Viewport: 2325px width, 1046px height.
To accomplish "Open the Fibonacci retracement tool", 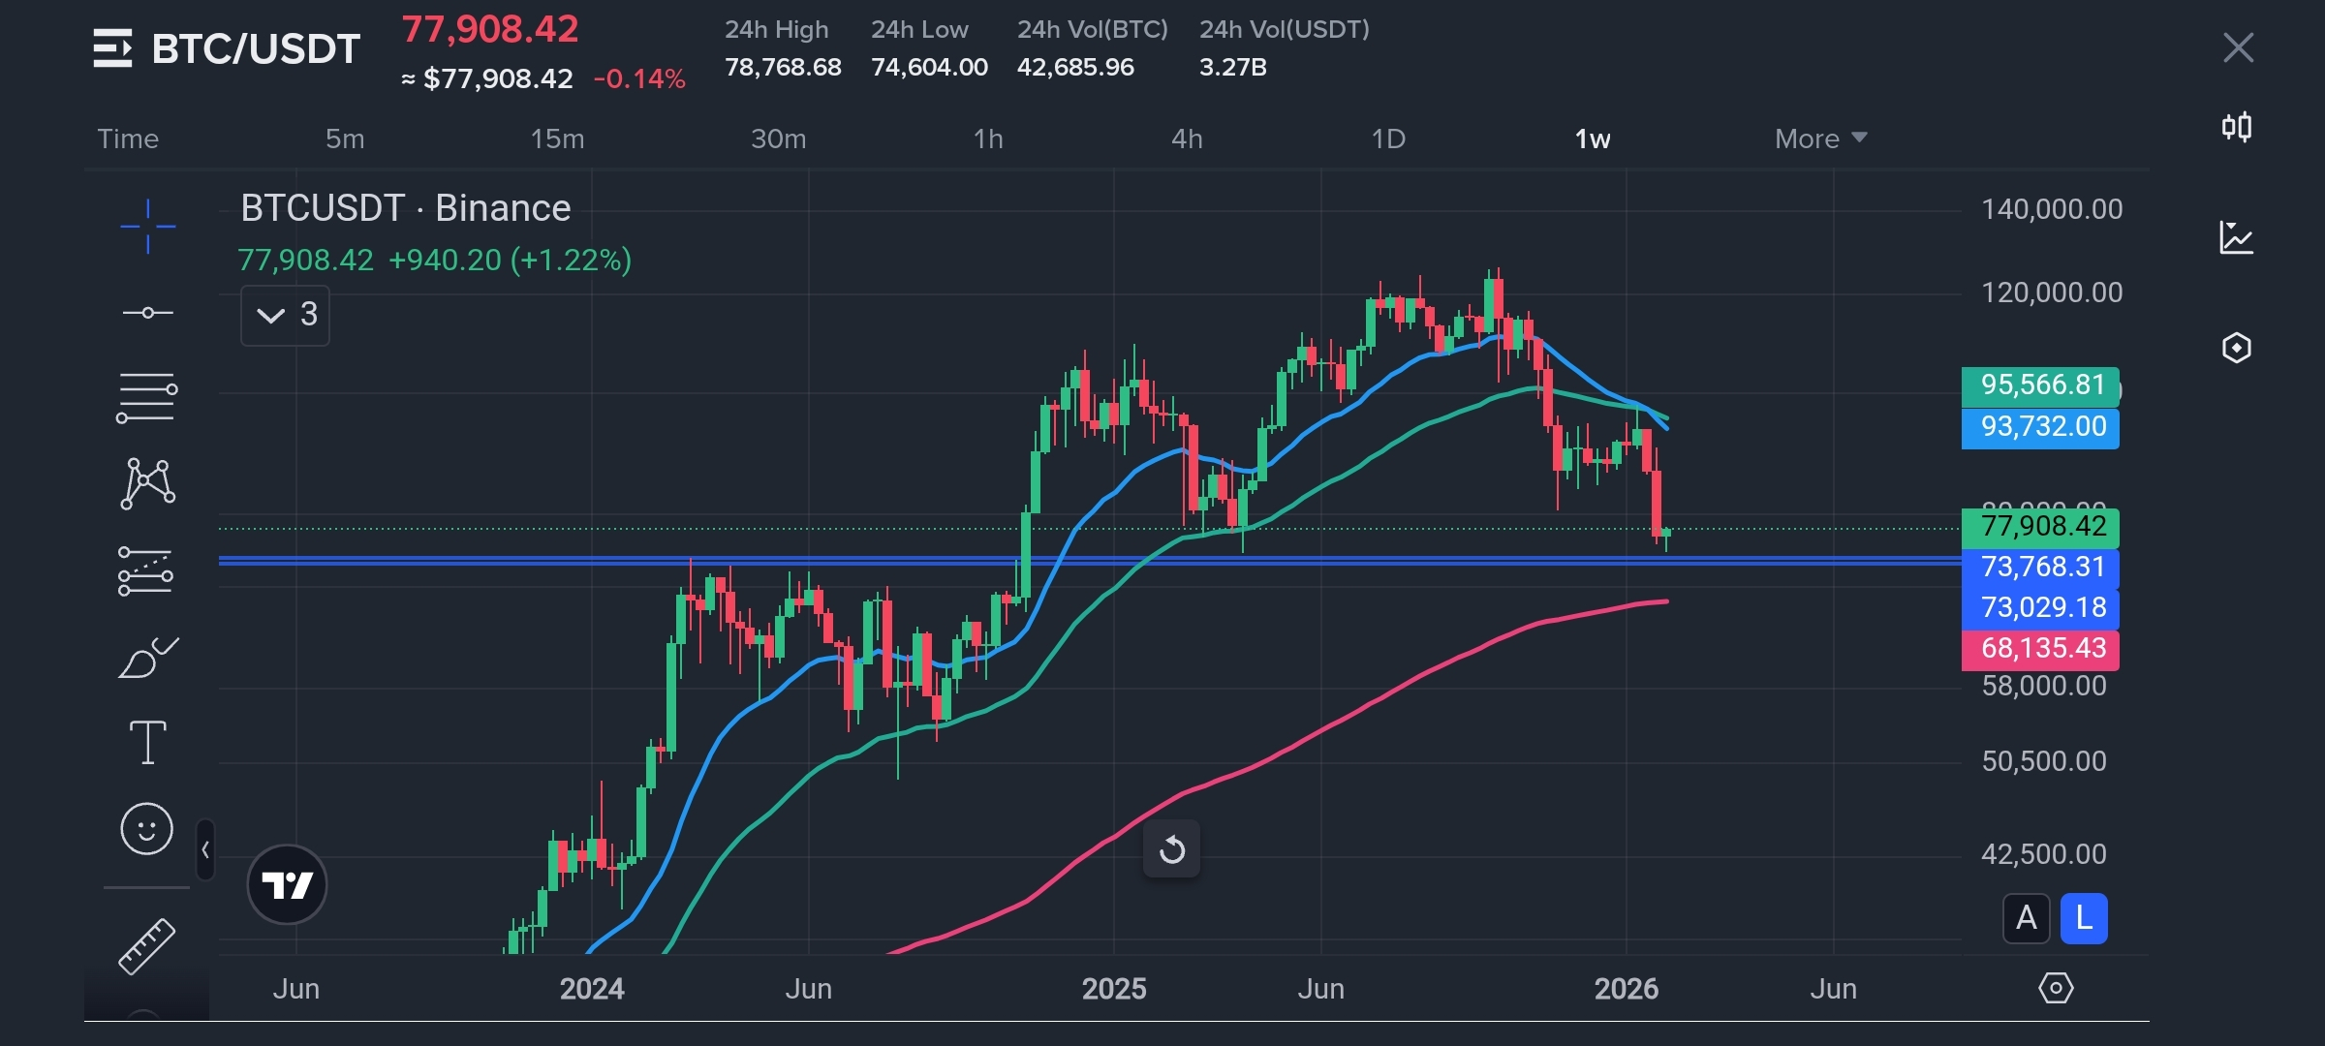I will (x=146, y=397).
